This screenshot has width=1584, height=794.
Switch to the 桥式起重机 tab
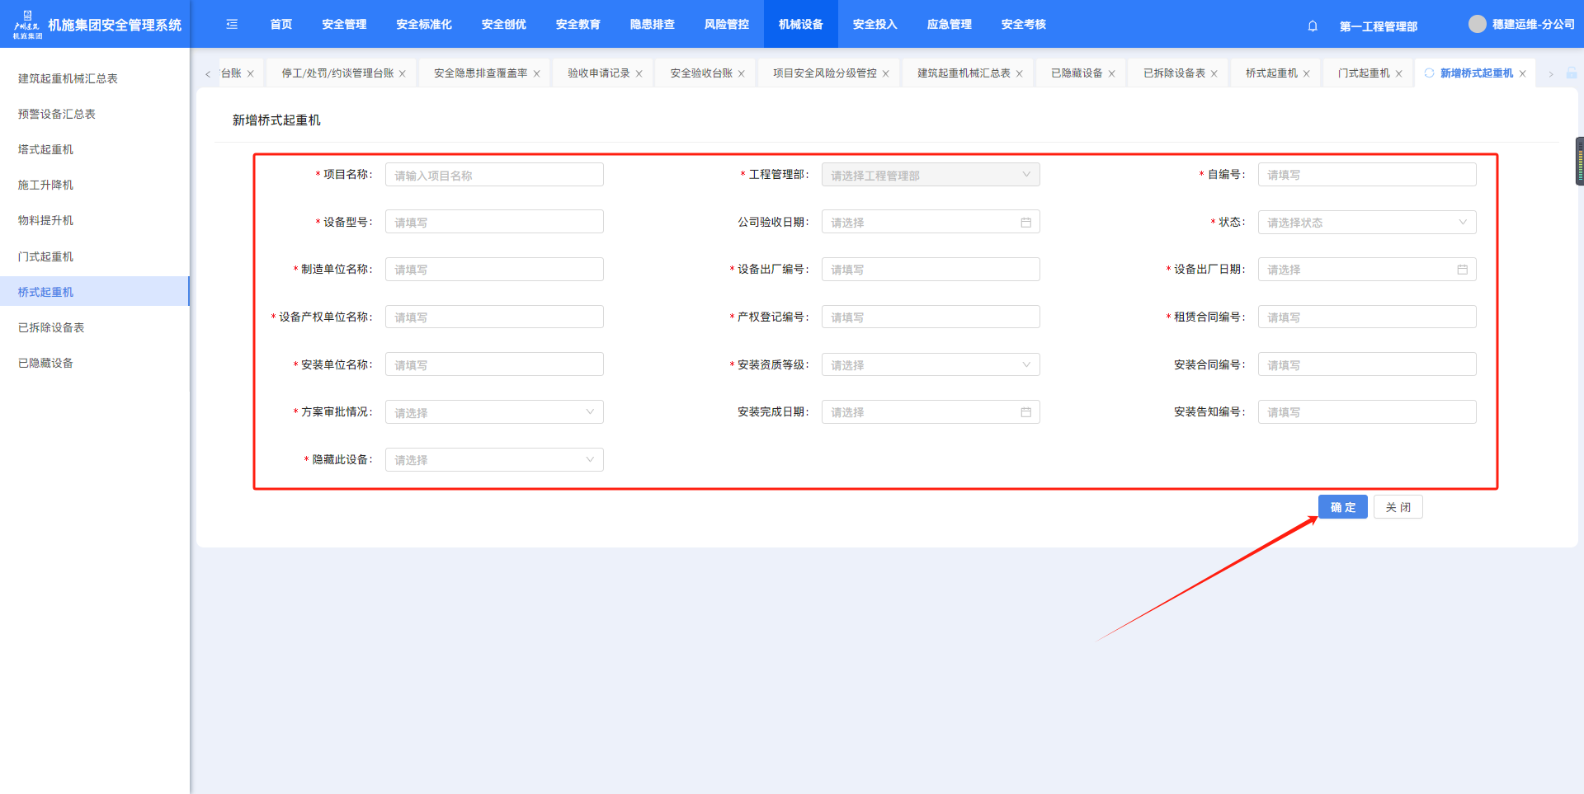[1271, 73]
